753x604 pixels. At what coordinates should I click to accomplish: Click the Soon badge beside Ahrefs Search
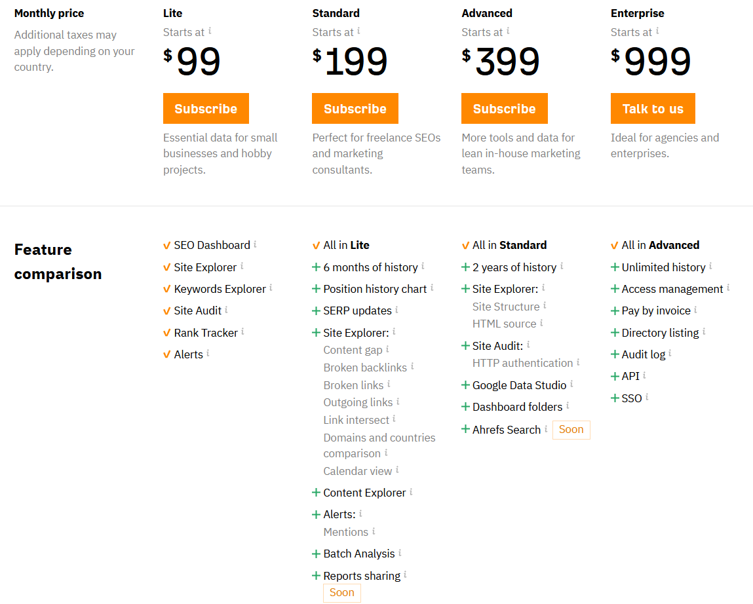click(x=571, y=430)
